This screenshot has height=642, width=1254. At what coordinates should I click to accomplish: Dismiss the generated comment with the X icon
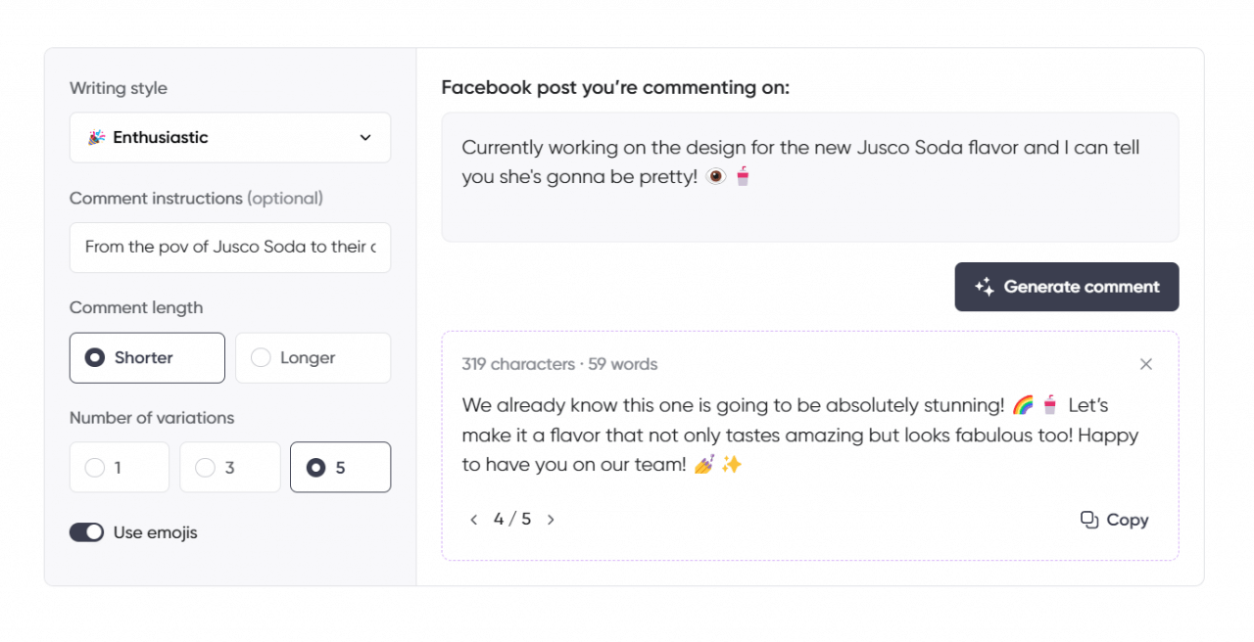1145,363
